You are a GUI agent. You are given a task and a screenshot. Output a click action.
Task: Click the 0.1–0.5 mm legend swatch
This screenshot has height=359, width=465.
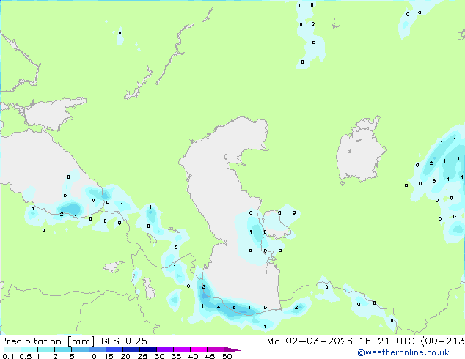coord(12,349)
